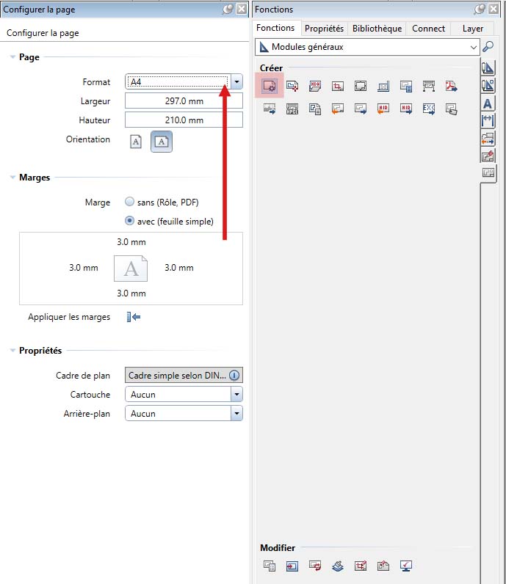The image size is (506, 584).
Task: Click the plan legend list icon
Action: [406, 86]
